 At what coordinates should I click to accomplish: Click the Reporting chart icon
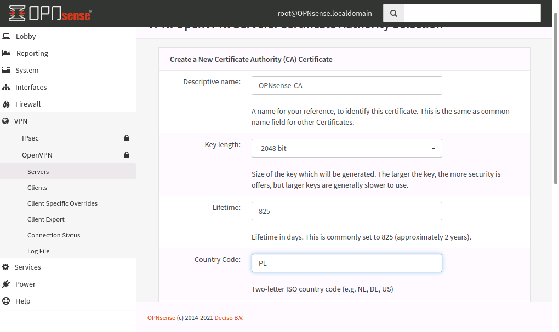[7, 54]
